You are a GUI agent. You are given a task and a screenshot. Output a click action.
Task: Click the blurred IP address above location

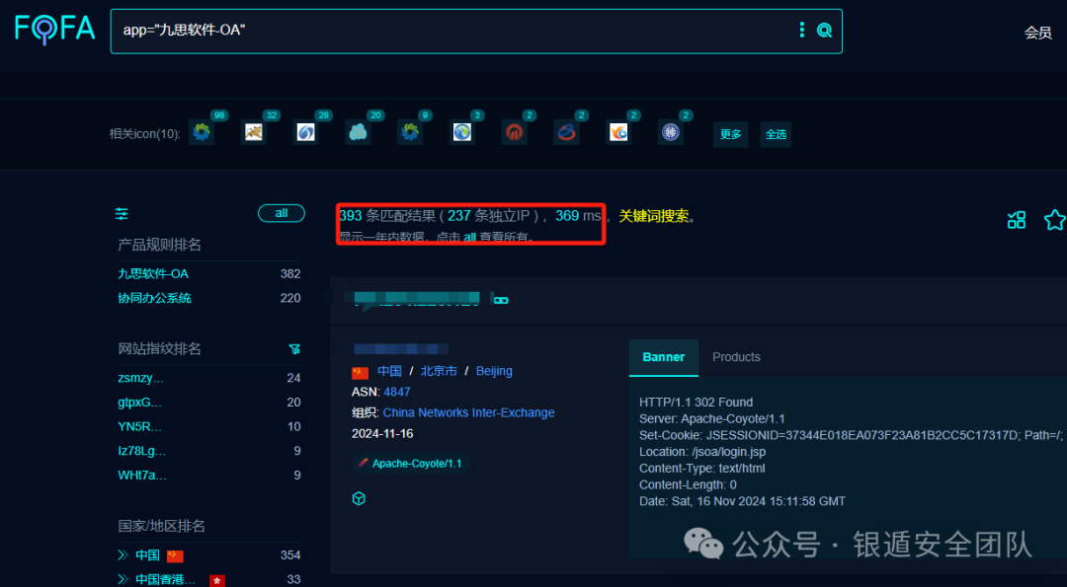point(400,349)
